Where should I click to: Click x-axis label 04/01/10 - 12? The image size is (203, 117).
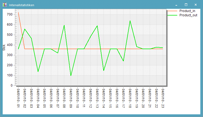(91, 98)
